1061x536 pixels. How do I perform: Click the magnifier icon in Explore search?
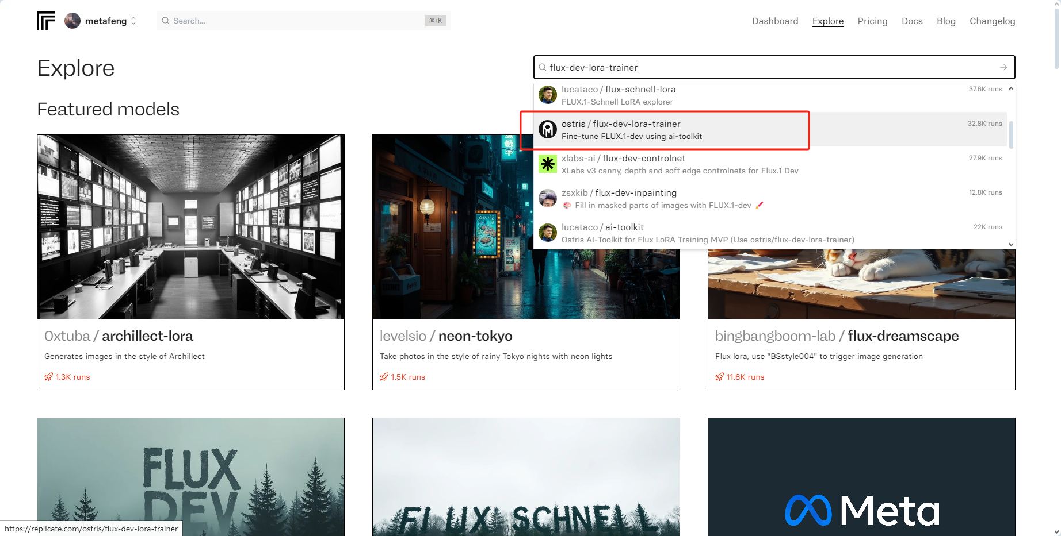pyautogui.click(x=542, y=67)
